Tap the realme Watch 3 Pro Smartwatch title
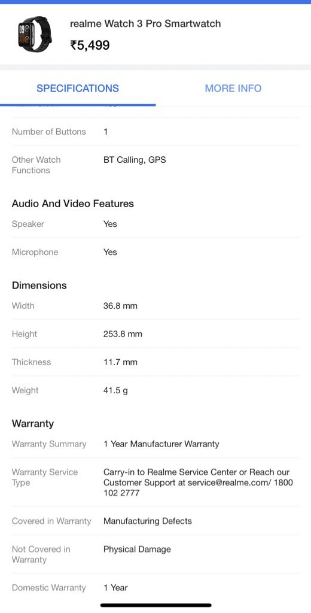 coord(145,23)
